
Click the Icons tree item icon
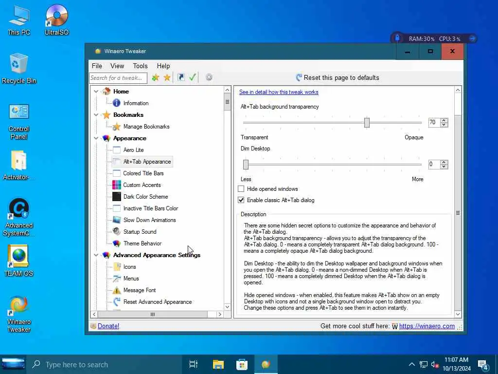coord(117,266)
